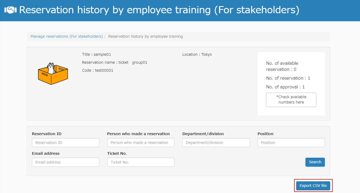
Task: Click the Reservation name ticket group01 text
Action: [x=115, y=62]
